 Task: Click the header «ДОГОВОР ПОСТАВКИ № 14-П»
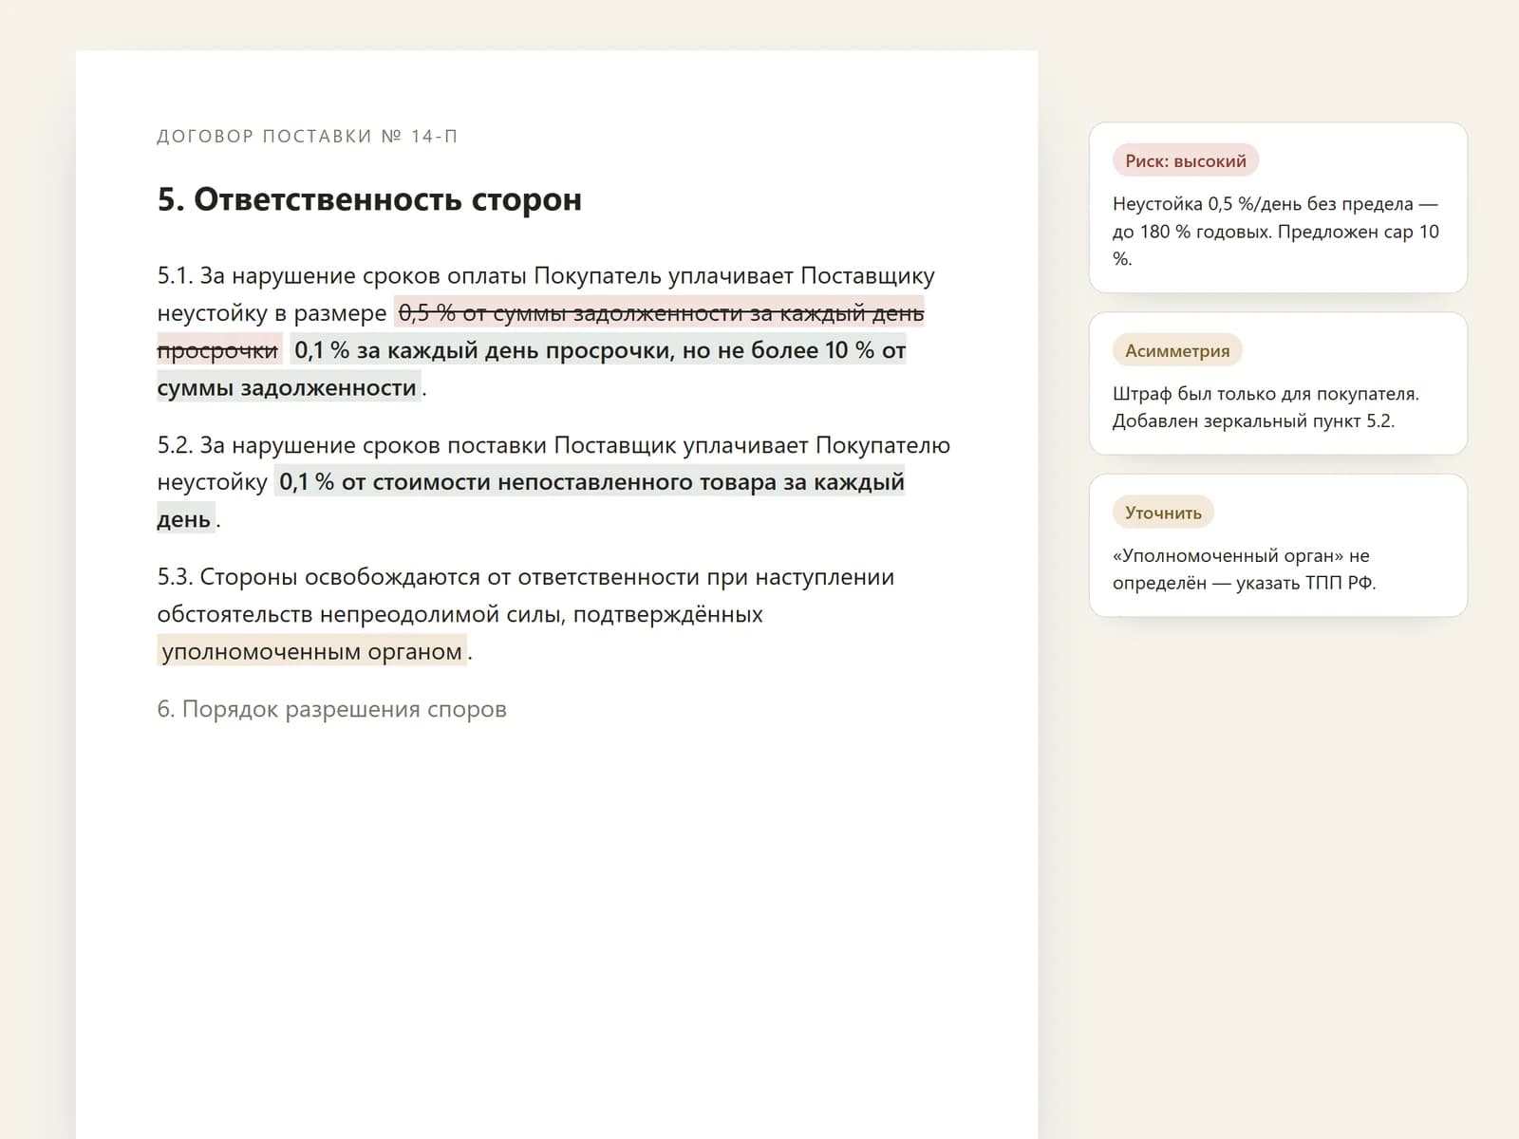(x=308, y=137)
